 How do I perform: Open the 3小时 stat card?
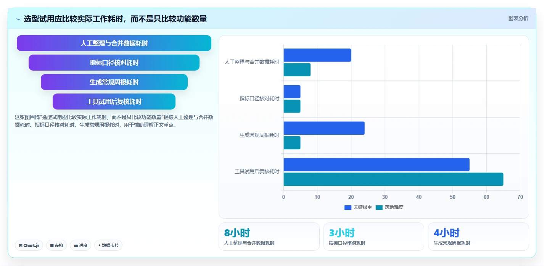pyautogui.click(x=374, y=237)
